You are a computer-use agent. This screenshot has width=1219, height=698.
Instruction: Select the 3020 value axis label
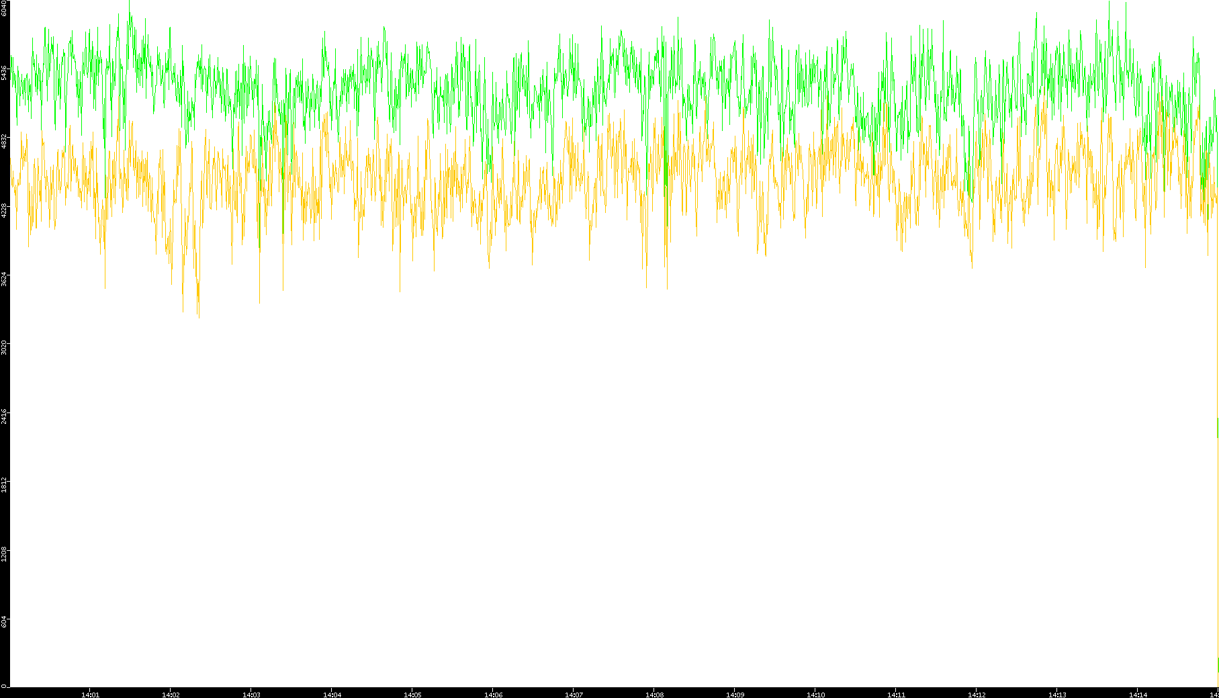5,347
